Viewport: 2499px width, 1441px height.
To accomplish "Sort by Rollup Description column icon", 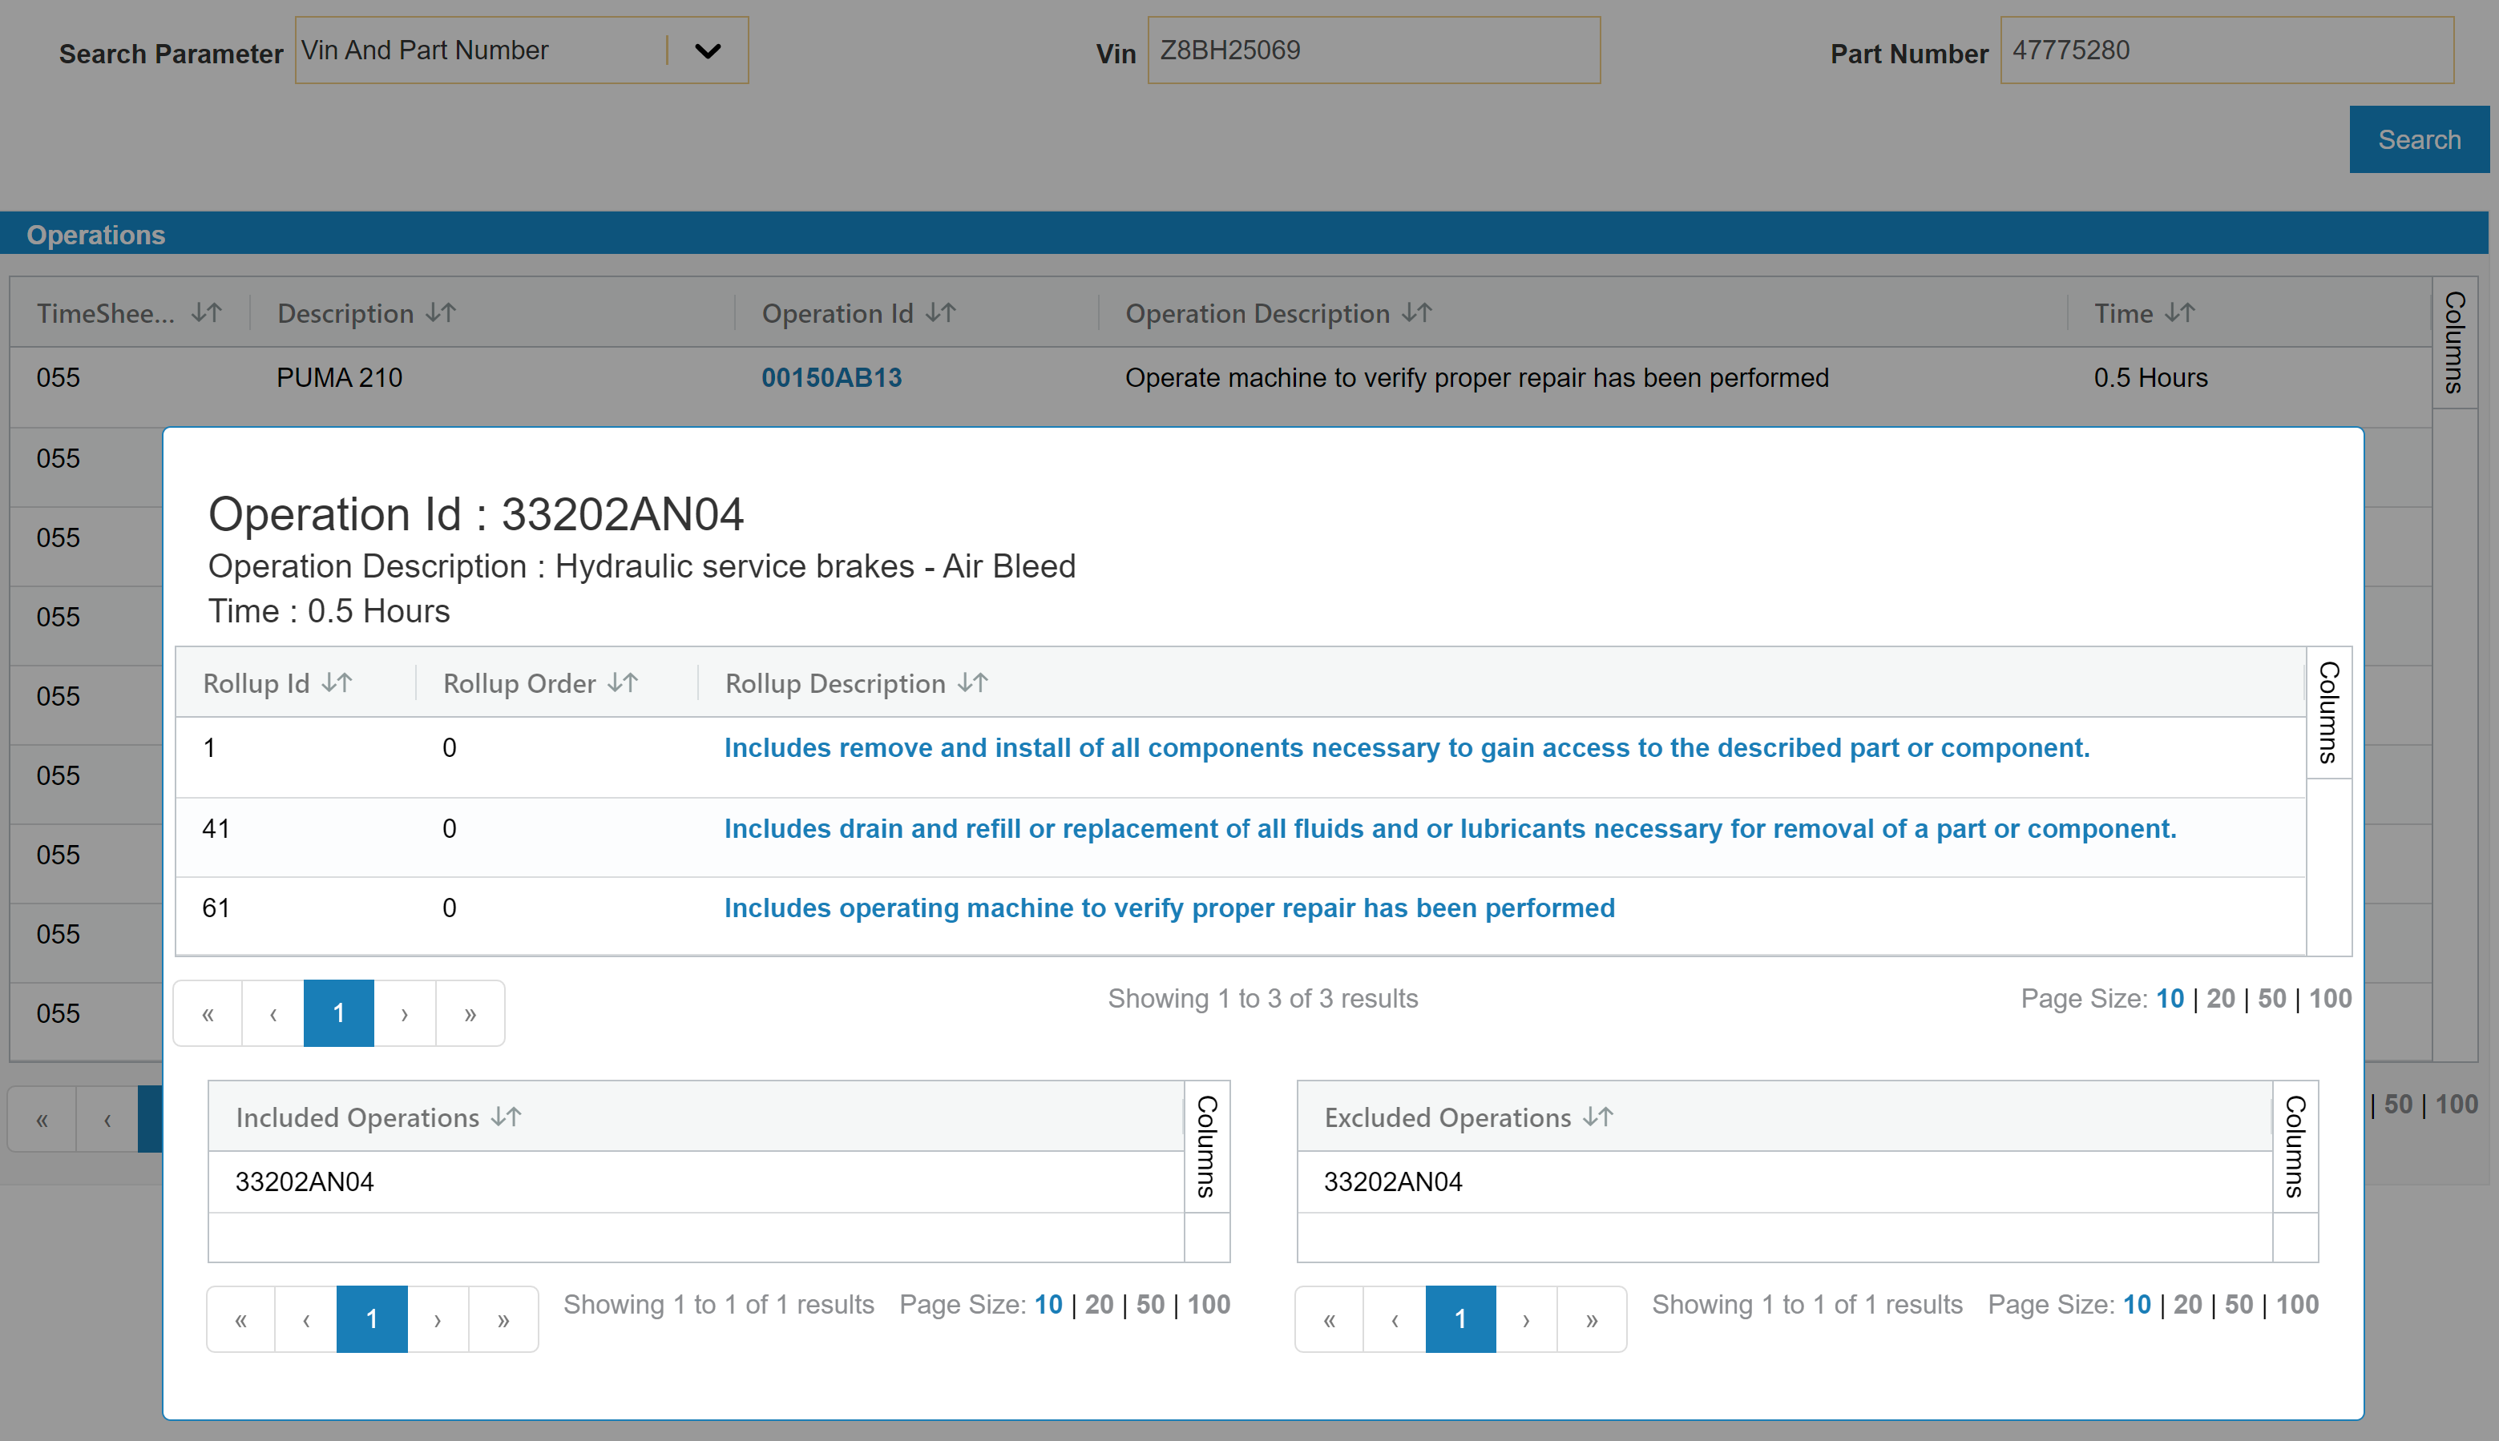I will coord(972,683).
